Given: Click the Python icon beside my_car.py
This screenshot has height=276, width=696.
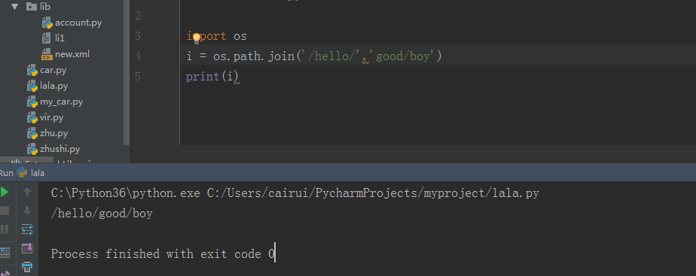Looking at the screenshot, I should (32, 102).
